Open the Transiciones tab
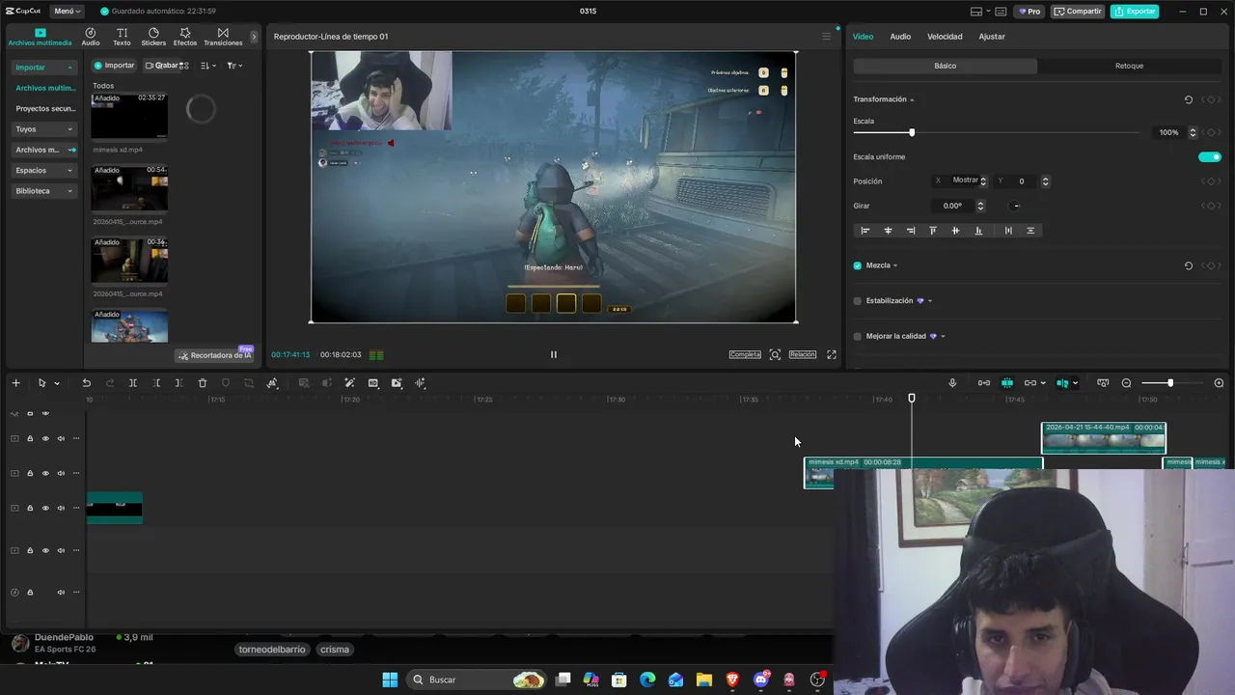 tap(223, 37)
